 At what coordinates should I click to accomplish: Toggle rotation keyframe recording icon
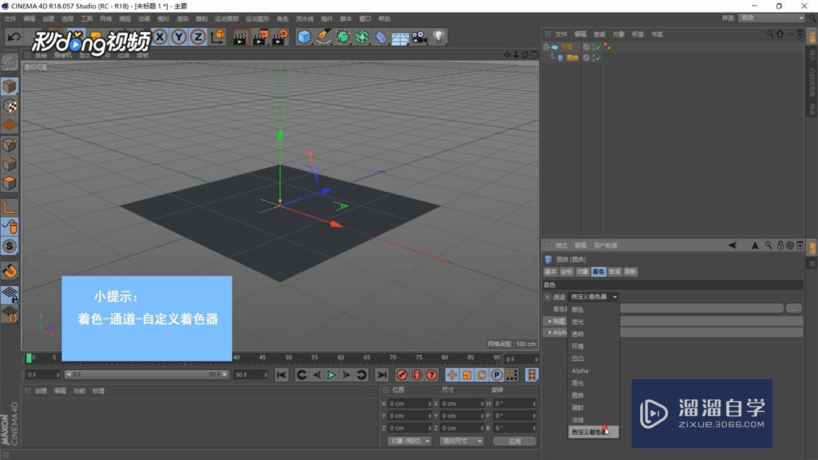(x=482, y=375)
